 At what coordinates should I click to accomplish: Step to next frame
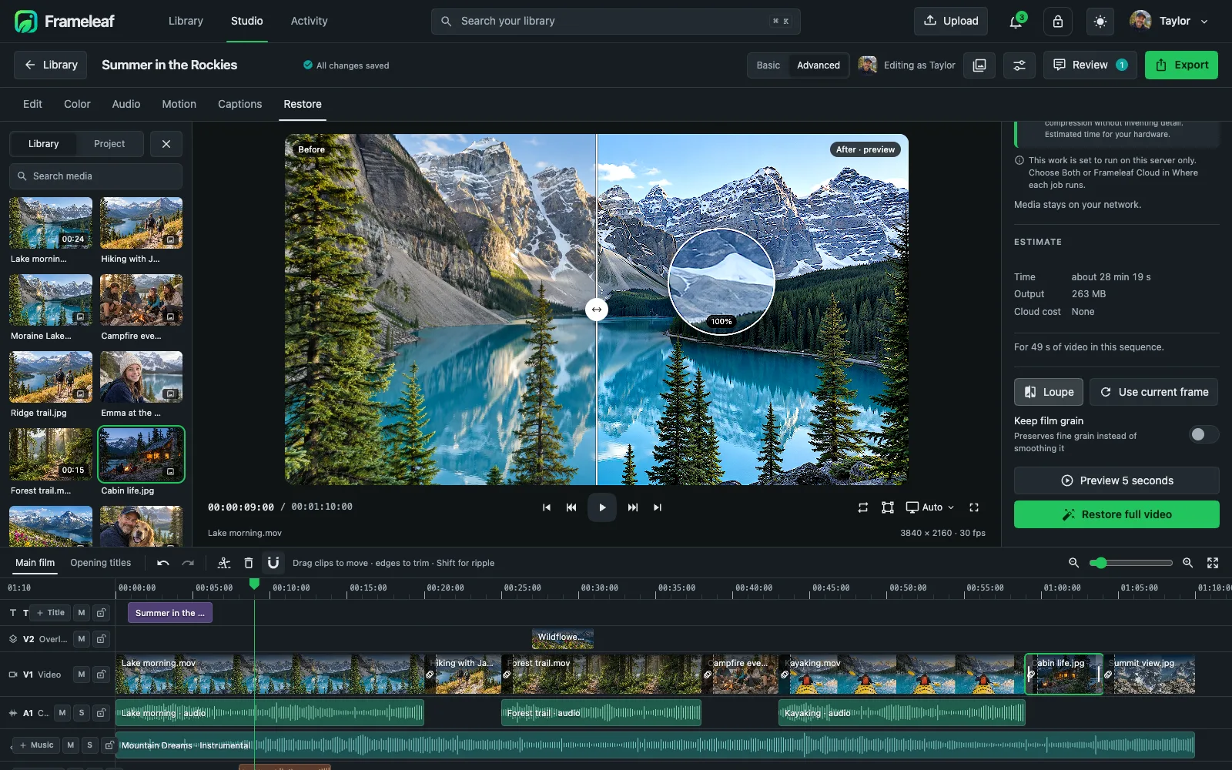[633, 507]
